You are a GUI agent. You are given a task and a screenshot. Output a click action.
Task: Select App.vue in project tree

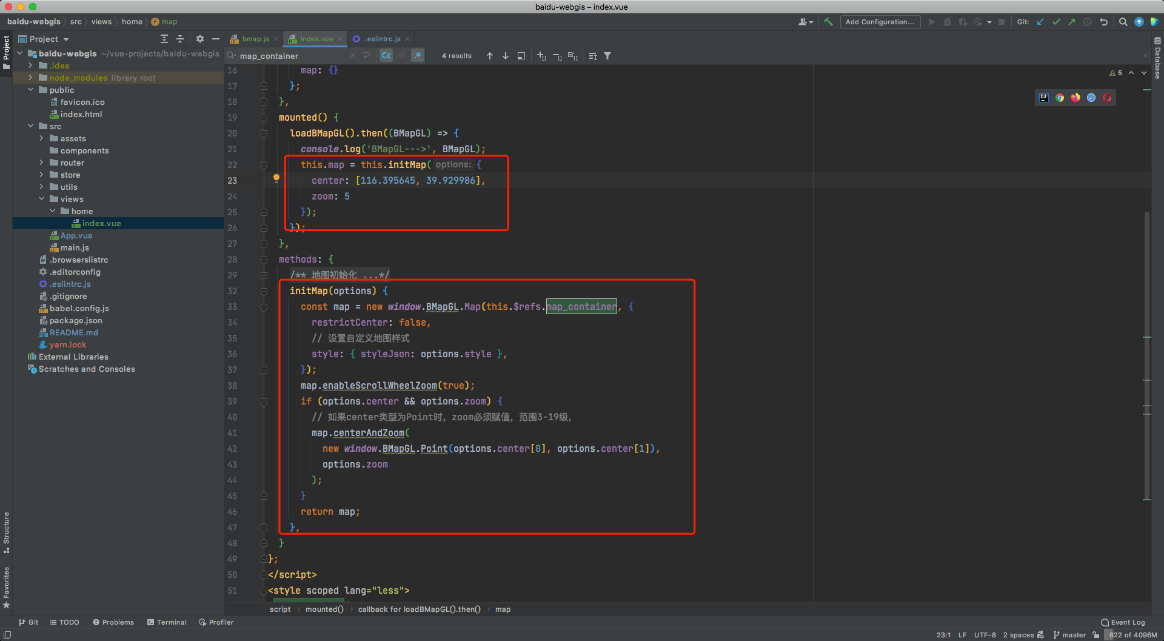76,235
